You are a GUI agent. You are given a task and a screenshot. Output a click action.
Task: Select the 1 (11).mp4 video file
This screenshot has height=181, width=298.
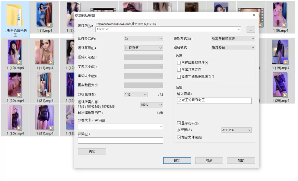click(45, 54)
